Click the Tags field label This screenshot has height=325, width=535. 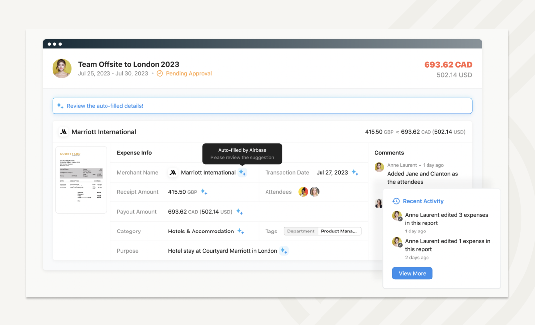coord(271,232)
